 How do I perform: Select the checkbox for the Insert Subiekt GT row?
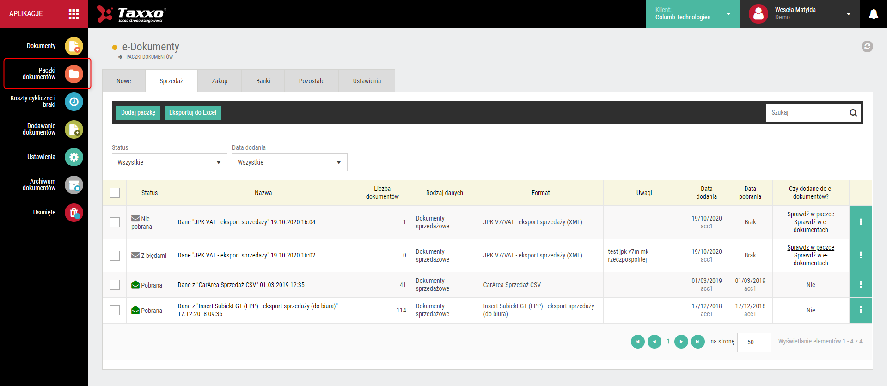[x=115, y=310]
